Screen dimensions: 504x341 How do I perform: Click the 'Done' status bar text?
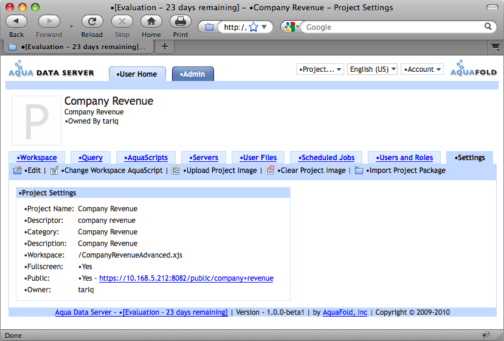coord(13,336)
